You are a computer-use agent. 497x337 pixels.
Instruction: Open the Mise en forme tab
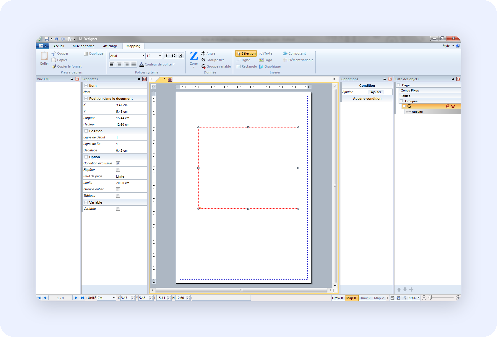83,46
